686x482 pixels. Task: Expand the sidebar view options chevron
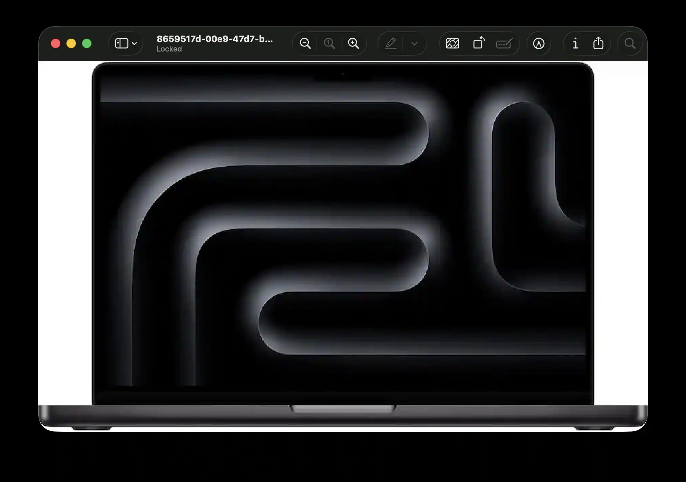[x=135, y=44]
